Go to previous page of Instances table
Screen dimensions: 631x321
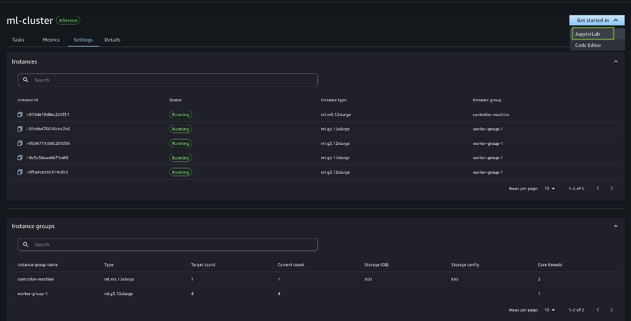pyautogui.click(x=598, y=188)
